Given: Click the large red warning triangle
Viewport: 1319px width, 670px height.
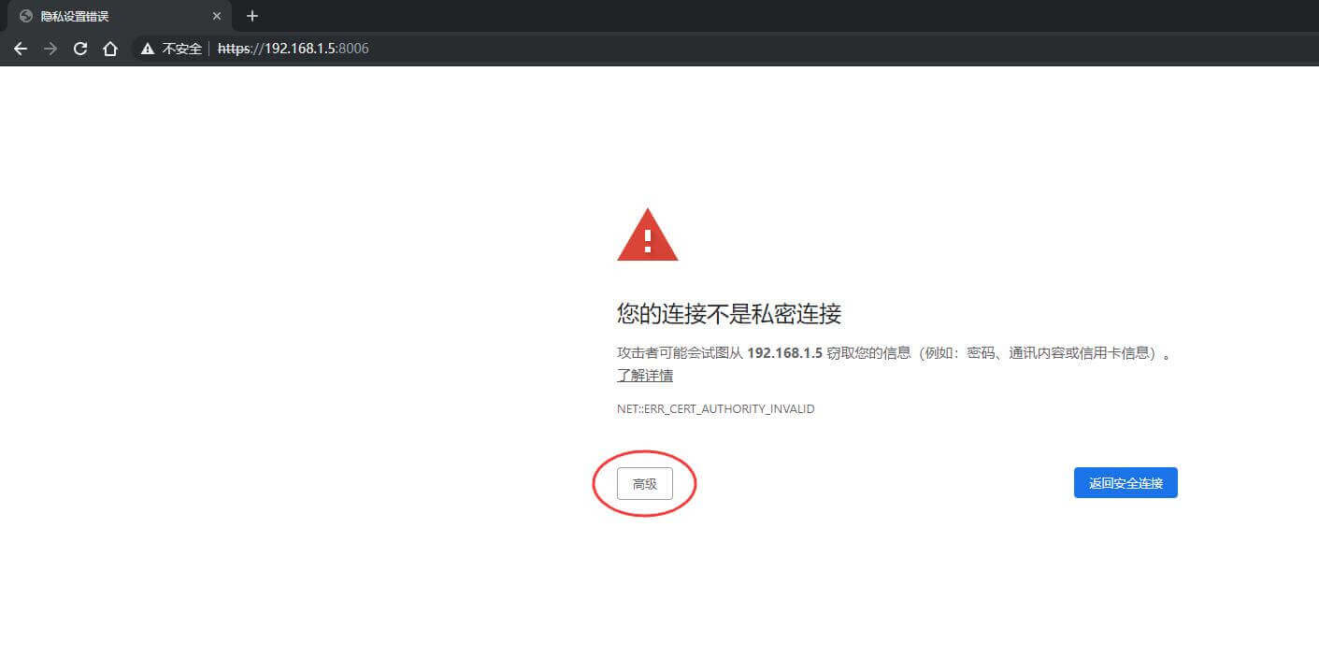Looking at the screenshot, I should point(647,235).
